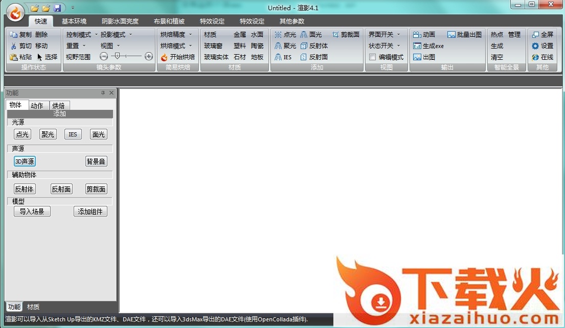Switch to the 其他参数 ribbon tab
This screenshot has height=328, width=565.
(292, 21)
